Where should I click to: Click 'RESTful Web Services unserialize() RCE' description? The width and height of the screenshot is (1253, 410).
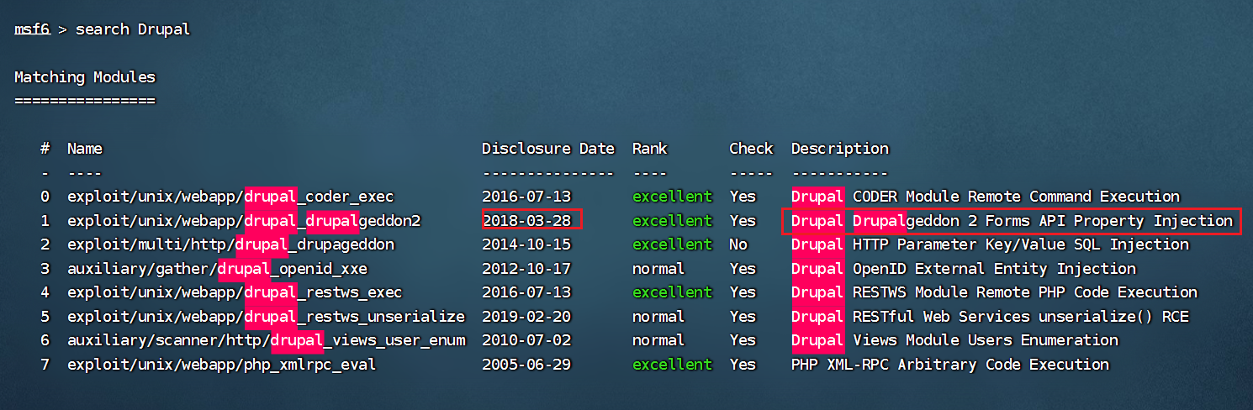click(x=1021, y=317)
